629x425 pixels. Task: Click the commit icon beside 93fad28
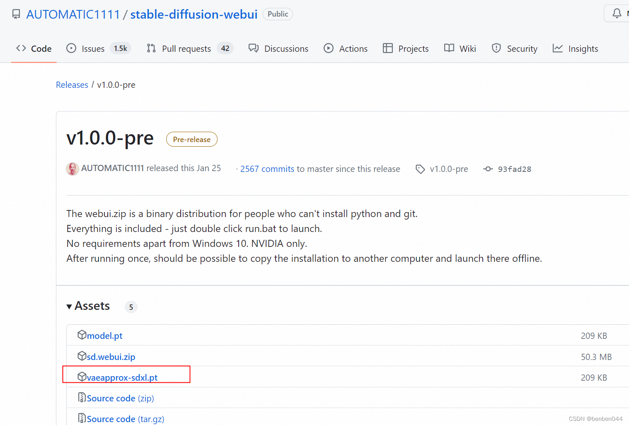[488, 169]
